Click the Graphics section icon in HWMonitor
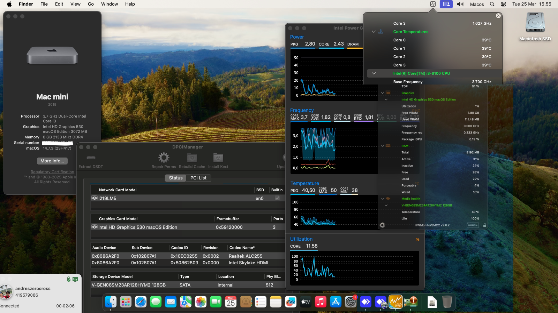This screenshot has height=313, width=558. [388, 93]
